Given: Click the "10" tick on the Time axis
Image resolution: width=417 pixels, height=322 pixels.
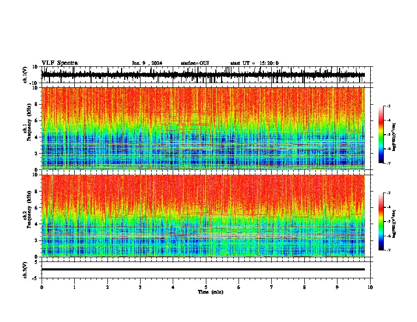Looking at the screenshot, I should (370, 287).
